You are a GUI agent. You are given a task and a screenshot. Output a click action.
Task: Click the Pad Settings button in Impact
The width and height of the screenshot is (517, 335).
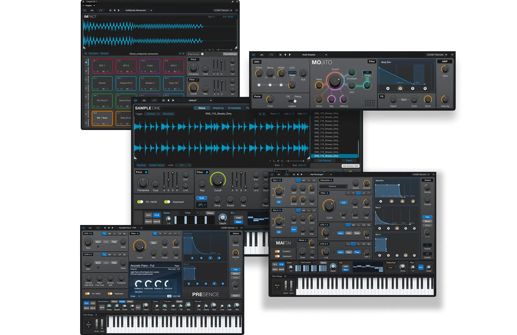pos(230,54)
